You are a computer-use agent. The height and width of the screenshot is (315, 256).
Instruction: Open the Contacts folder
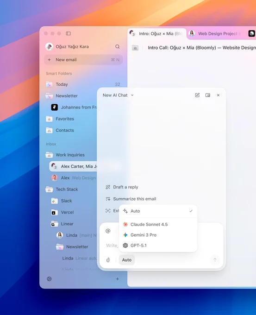point(71,130)
